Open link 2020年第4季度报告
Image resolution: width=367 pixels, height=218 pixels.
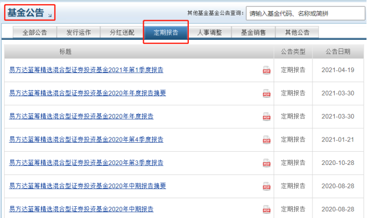click(x=86, y=139)
